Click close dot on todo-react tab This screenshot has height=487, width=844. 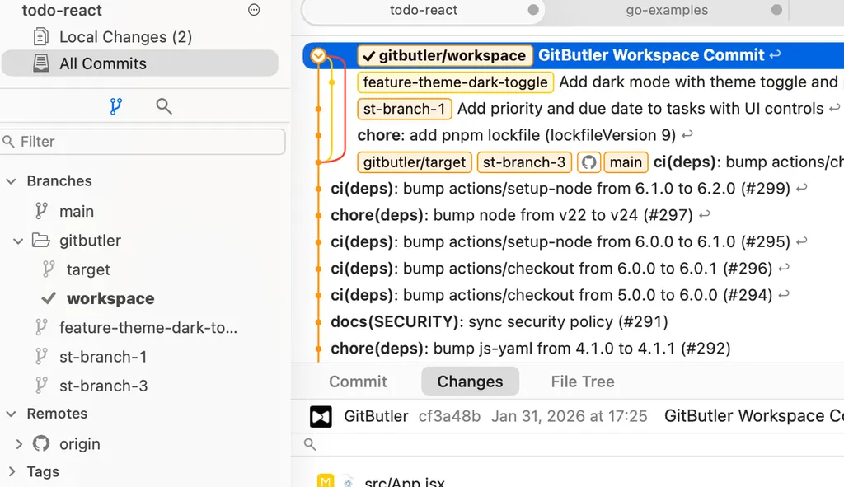[x=533, y=11]
